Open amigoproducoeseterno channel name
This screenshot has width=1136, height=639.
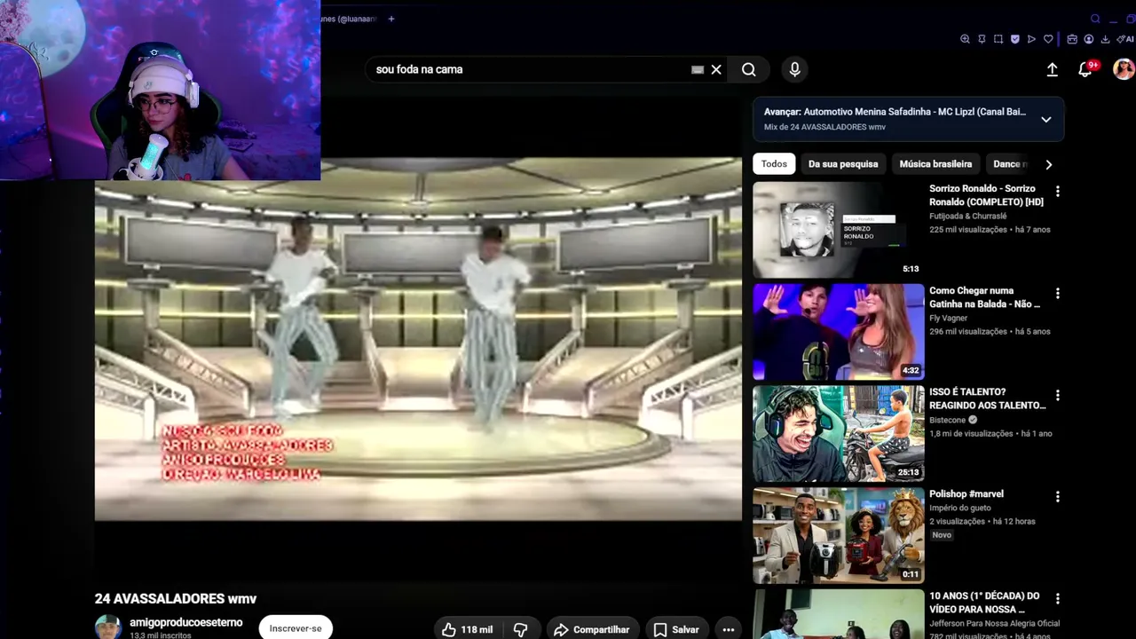tap(186, 623)
